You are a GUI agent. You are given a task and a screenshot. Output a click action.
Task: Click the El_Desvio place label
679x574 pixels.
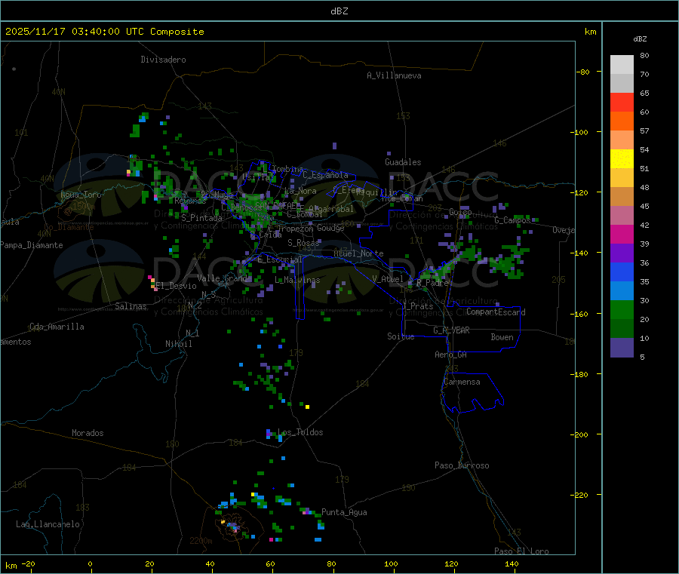pos(176,286)
